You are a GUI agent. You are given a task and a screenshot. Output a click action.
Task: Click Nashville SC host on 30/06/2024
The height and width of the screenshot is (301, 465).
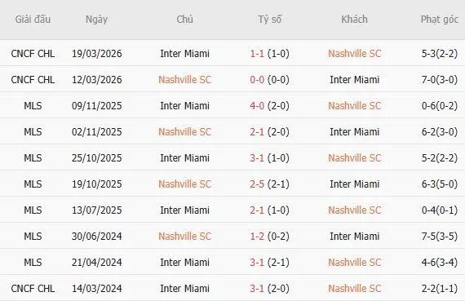pos(184,237)
